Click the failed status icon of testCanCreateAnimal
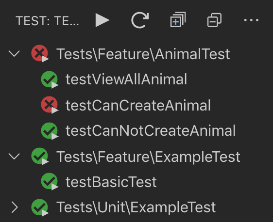Viewport: 273px width, 222px height. click(x=50, y=105)
